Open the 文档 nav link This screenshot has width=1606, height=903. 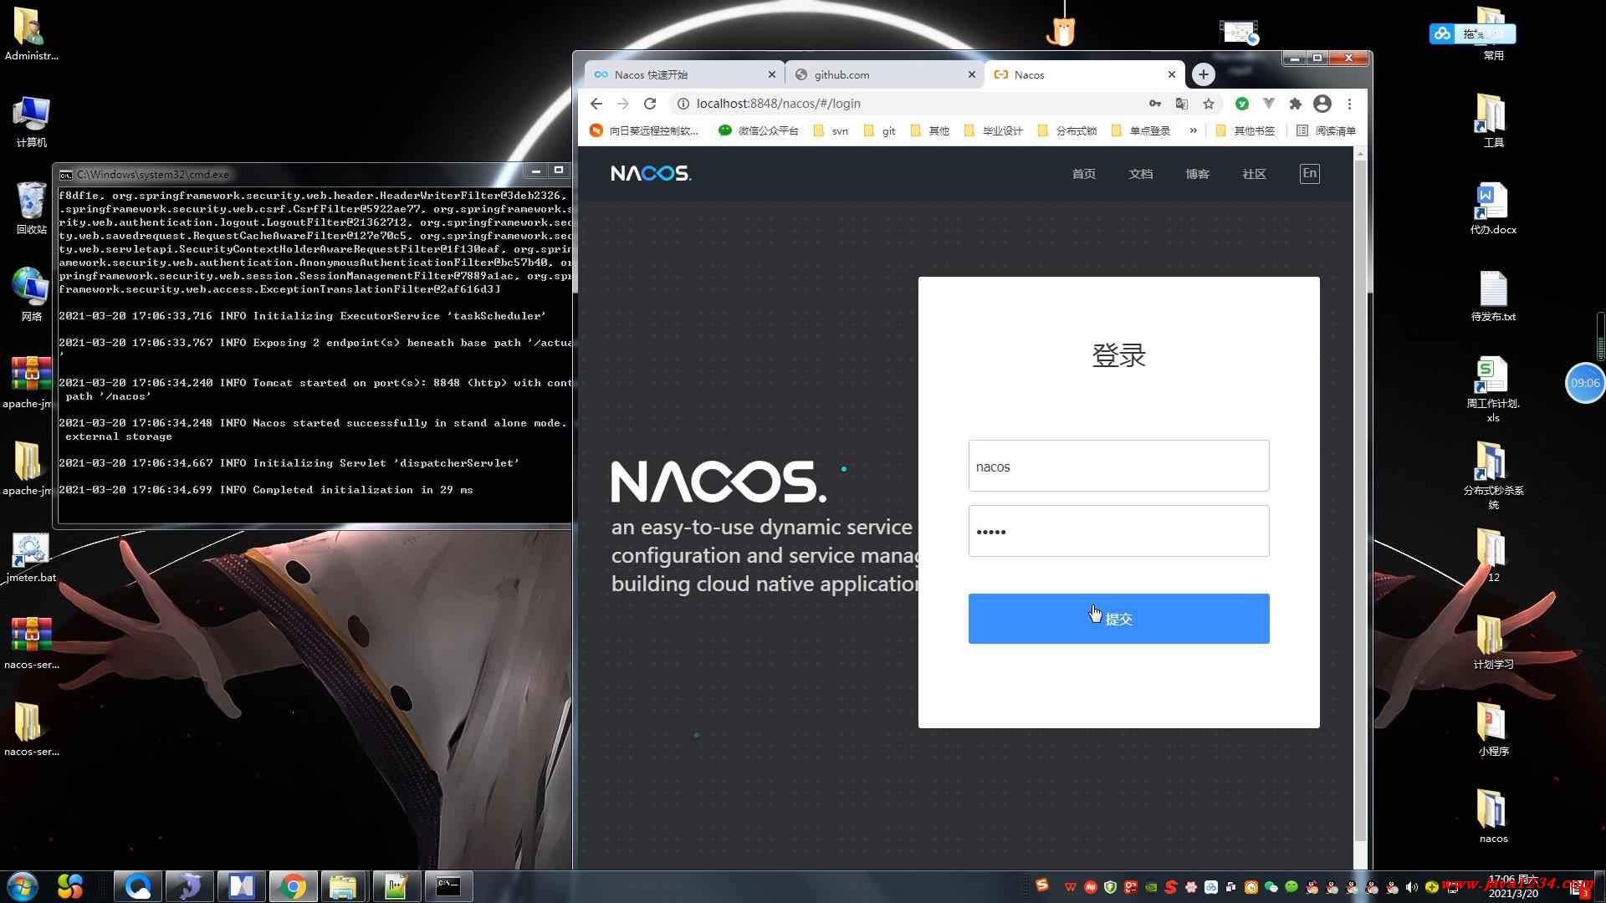[1140, 174]
